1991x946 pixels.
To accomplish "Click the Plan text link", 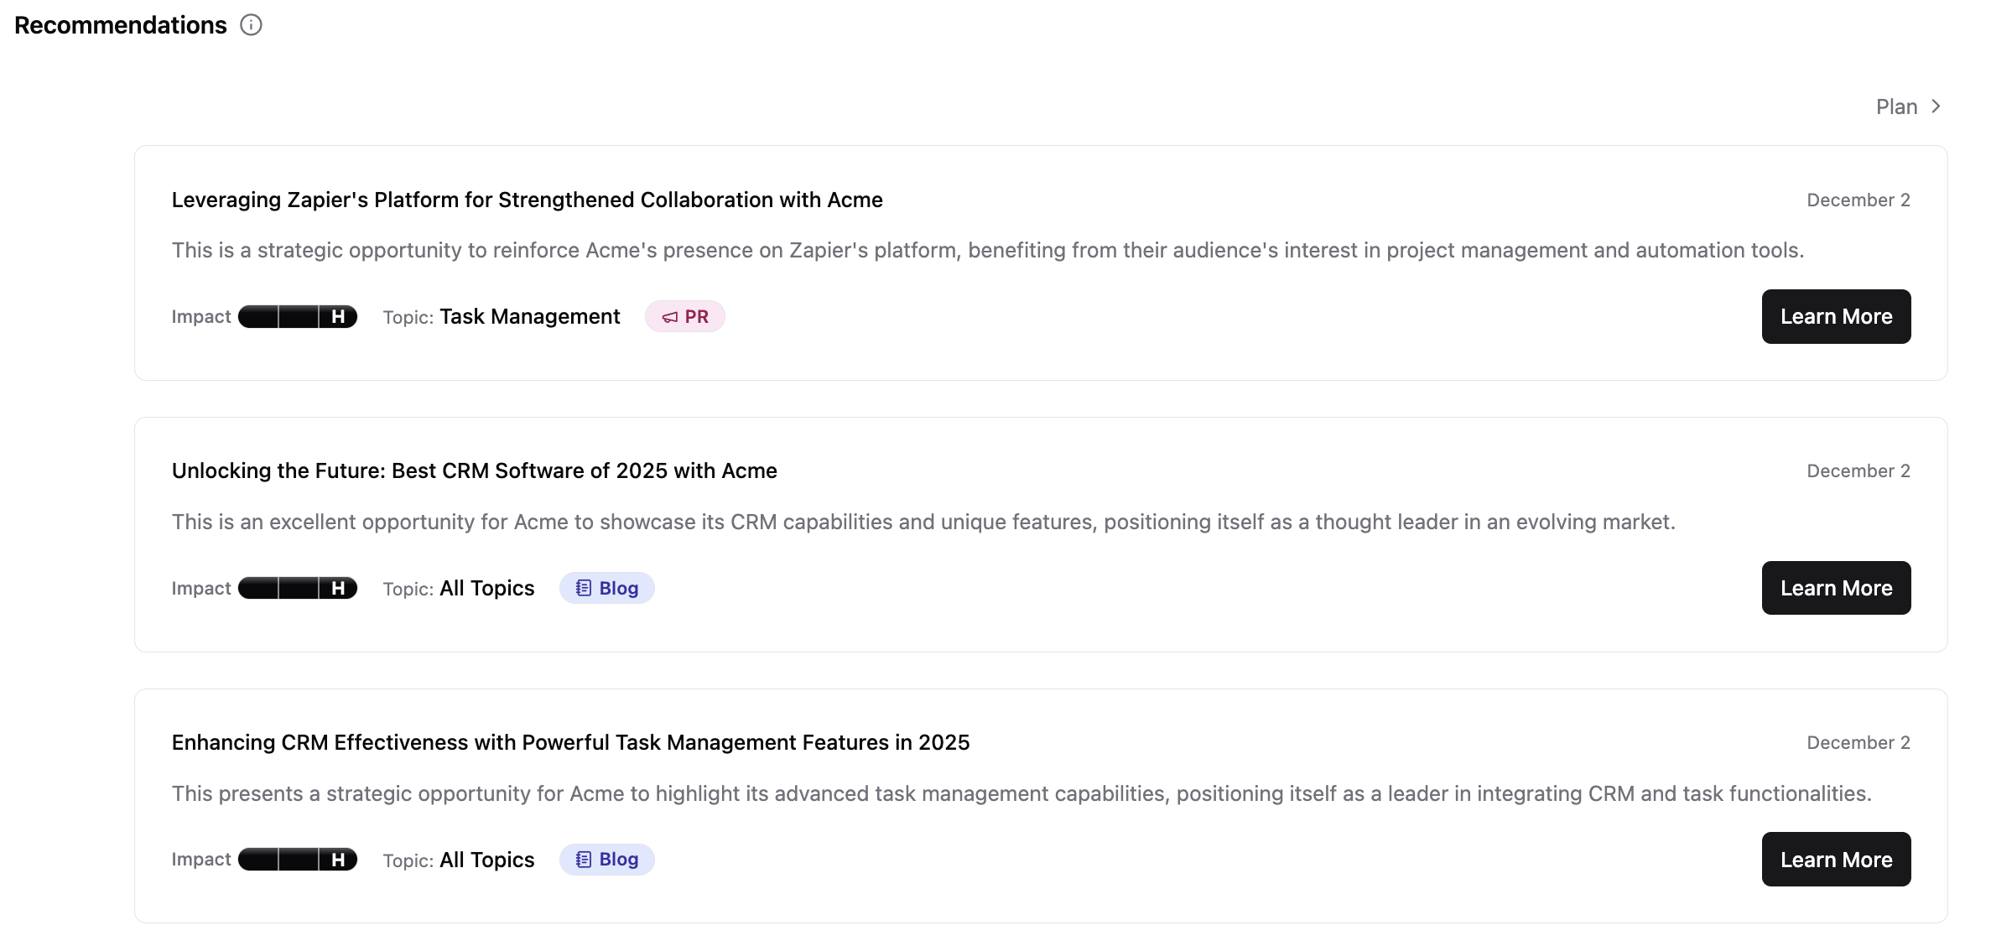I will coord(1896,107).
